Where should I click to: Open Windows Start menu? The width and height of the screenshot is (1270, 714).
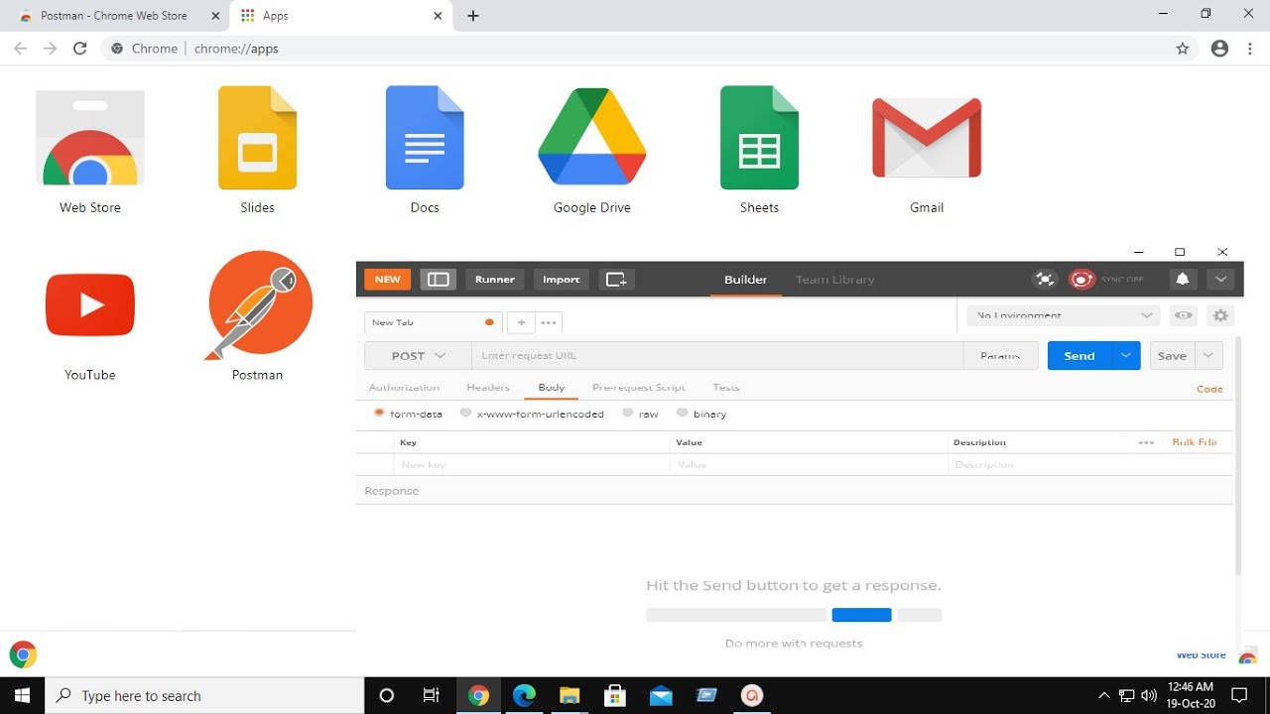pyautogui.click(x=23, y=696)
